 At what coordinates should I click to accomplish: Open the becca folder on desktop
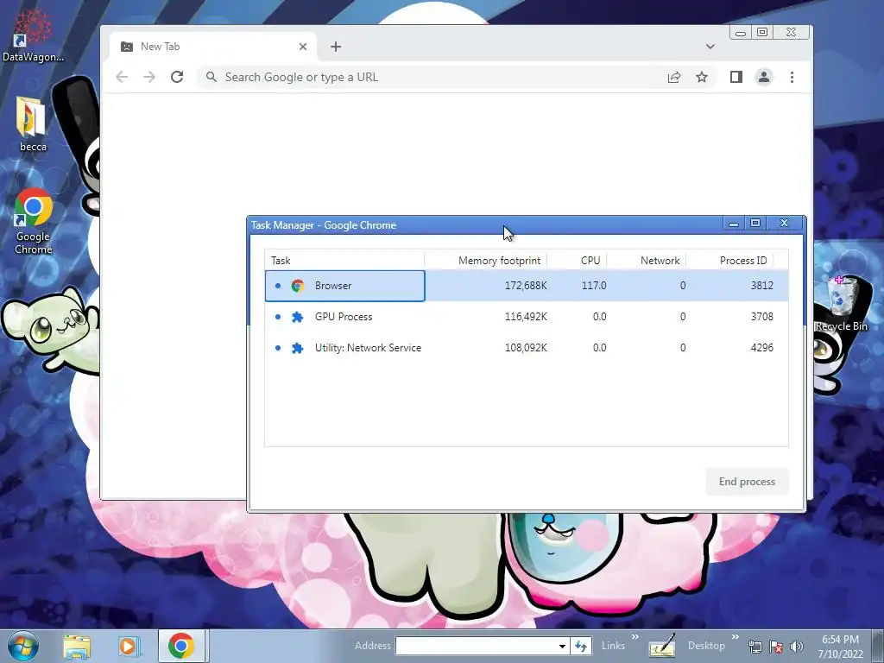33,124
